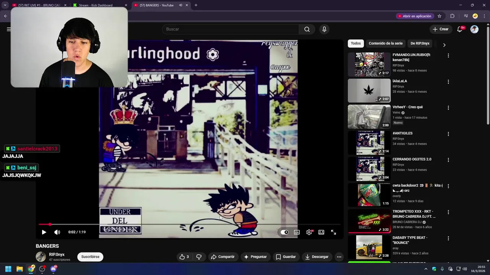
Task: Open the video player settings gear
Action: click(x=309, y=232)
